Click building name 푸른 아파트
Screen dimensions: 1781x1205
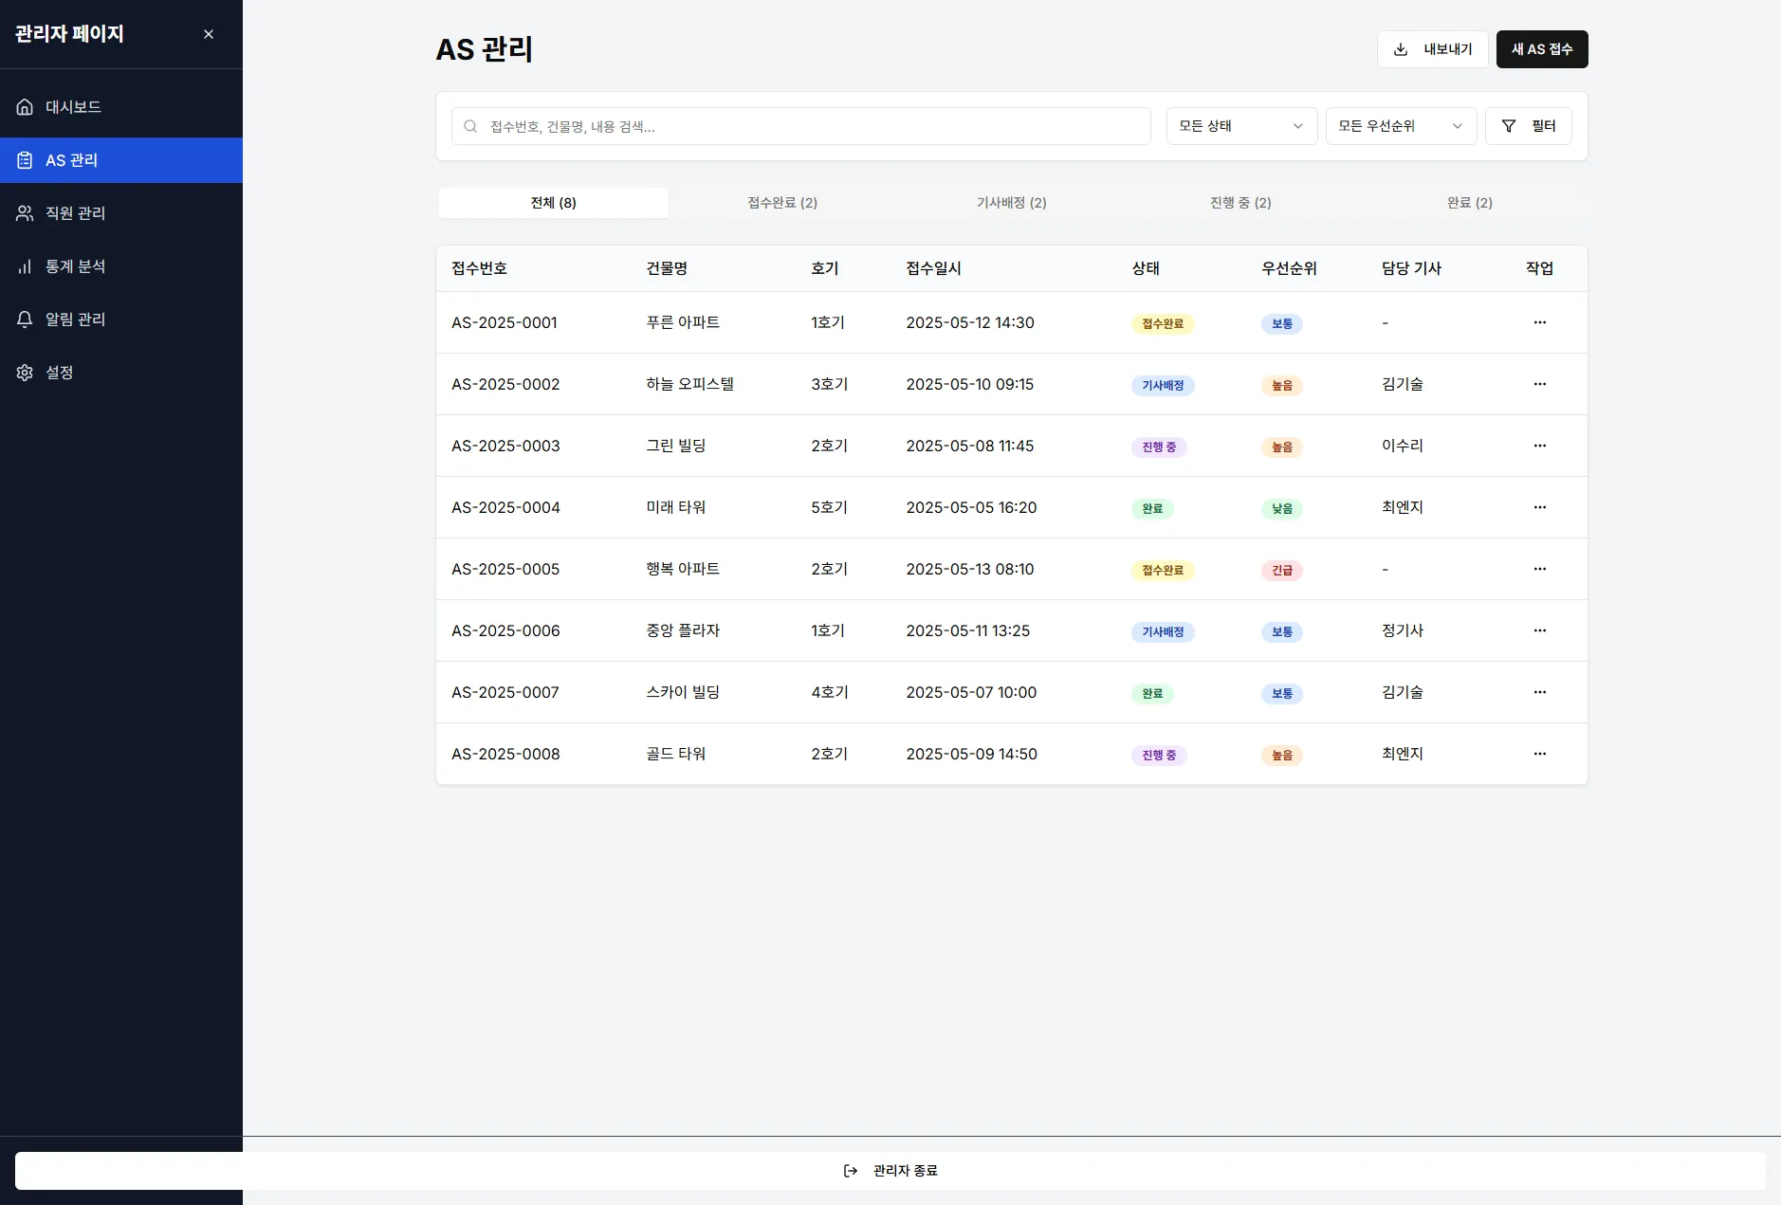[x=683, y=322]
